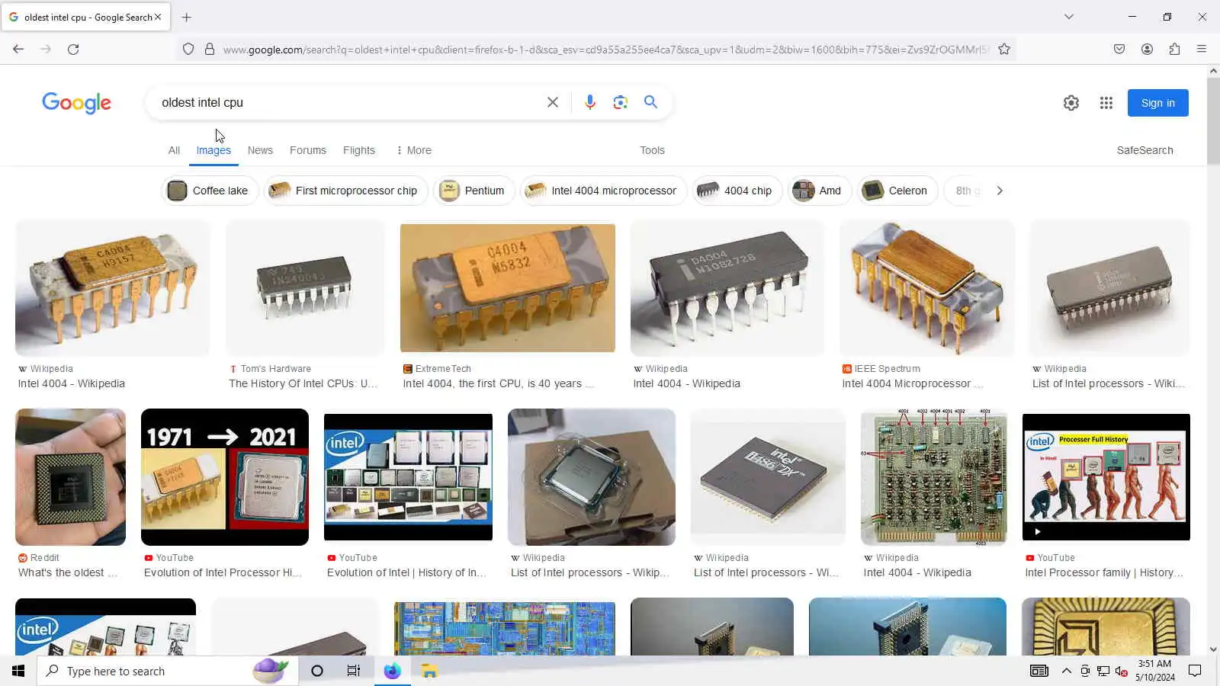Filter by the Amd chip
This screenshot has height=686, width=1220.
[820, 191]
